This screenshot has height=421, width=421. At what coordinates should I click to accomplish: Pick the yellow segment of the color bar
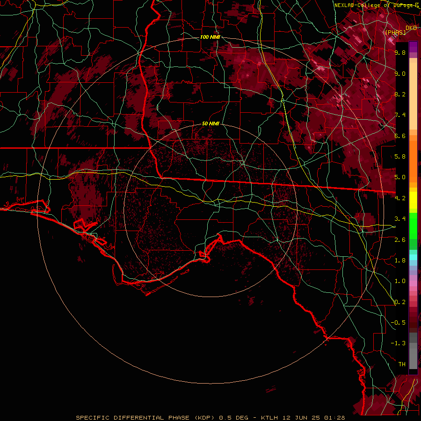413,200
